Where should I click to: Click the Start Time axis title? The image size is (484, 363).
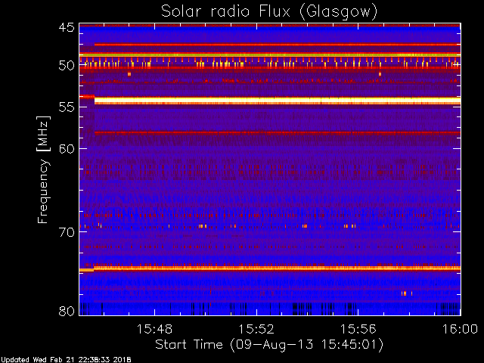point(269,345)
